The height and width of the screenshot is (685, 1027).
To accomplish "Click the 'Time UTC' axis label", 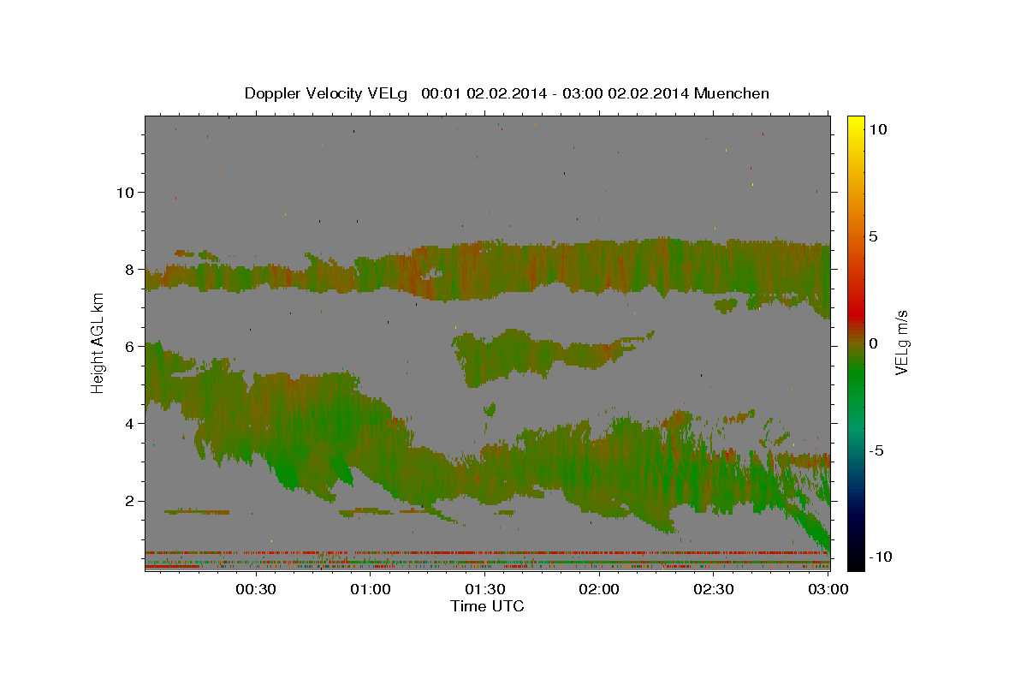I will point(487,606).
